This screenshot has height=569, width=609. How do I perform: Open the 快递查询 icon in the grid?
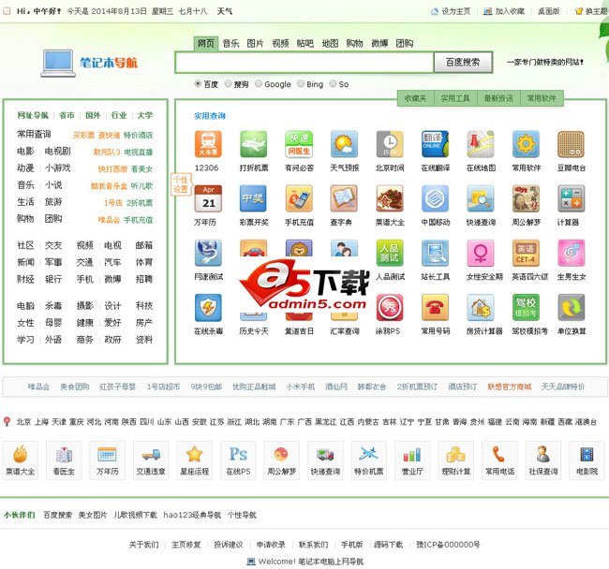click(x=481, y=198)
